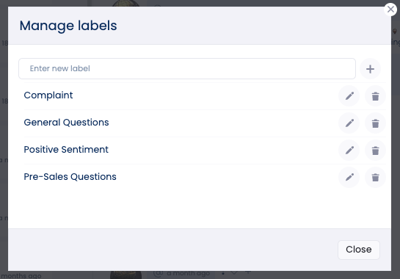The image size is (400, 279).
Task: Edit the Positive Sentiment label
Action: tap(349, 150)
